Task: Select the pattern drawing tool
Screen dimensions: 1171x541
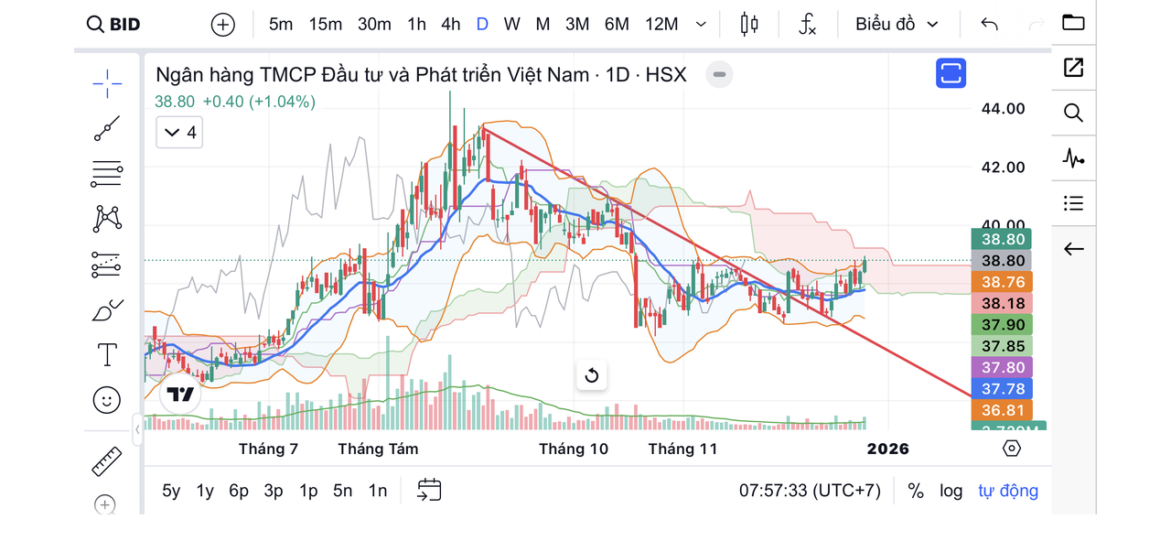Action: tap(107, 219)
